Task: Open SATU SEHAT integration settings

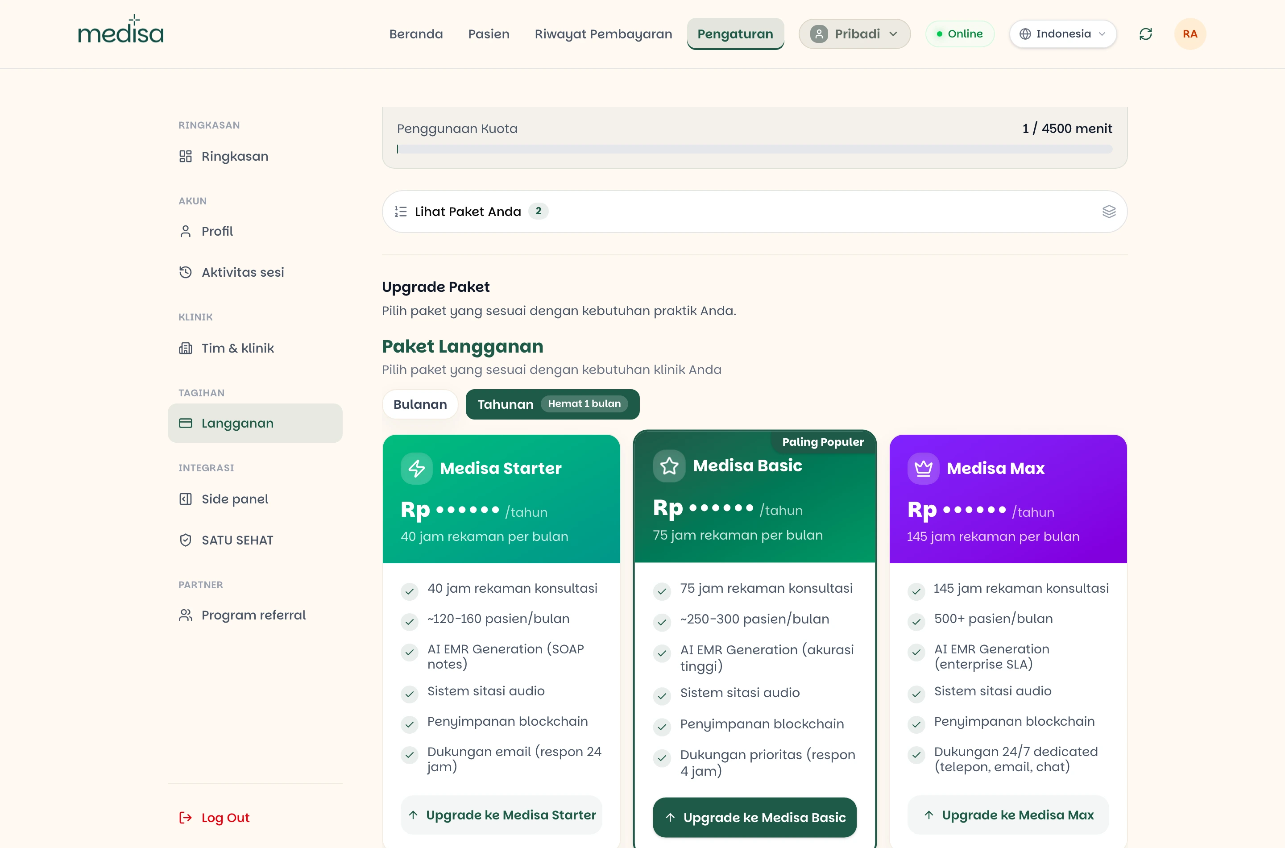Action: [255, 540]
